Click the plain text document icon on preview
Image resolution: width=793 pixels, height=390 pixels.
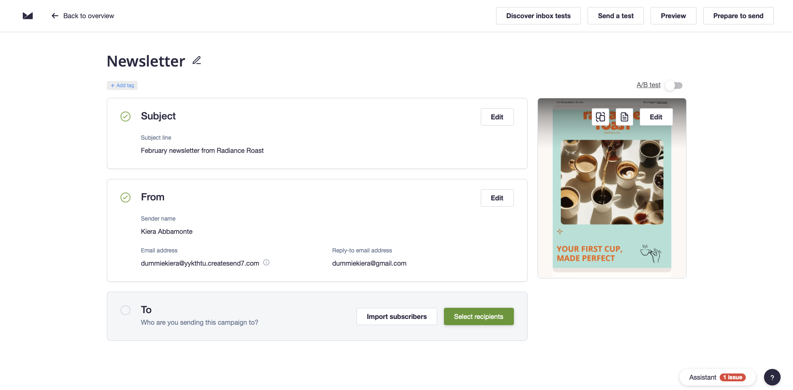click(x=624, y=117)
